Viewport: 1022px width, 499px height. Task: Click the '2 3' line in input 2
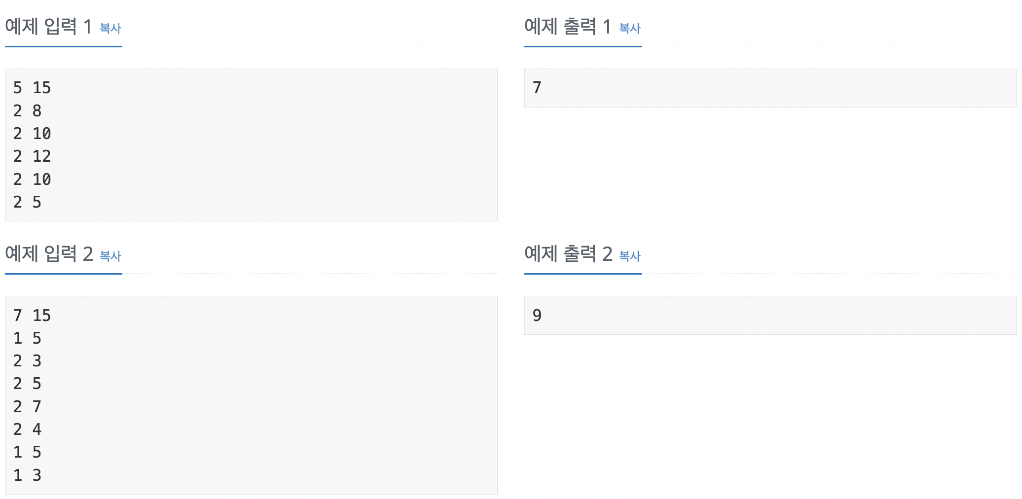coord(27,361)
